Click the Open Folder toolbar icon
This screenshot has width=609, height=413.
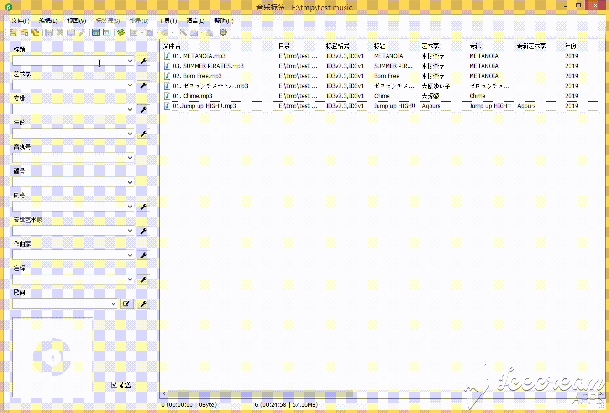[x=13, y=32]
